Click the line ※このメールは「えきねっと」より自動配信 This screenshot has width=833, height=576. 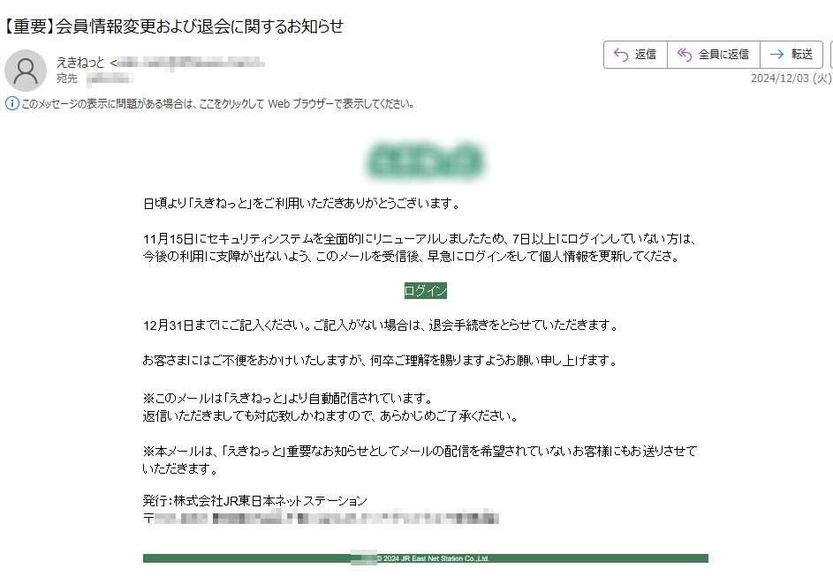click(x=289, y=399)
